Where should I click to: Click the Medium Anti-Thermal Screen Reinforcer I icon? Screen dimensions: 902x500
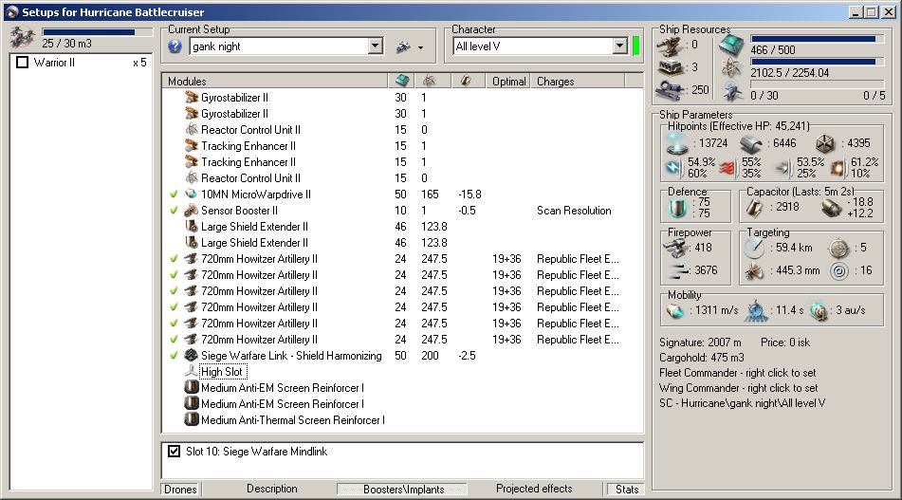click(x=191, y=419)
